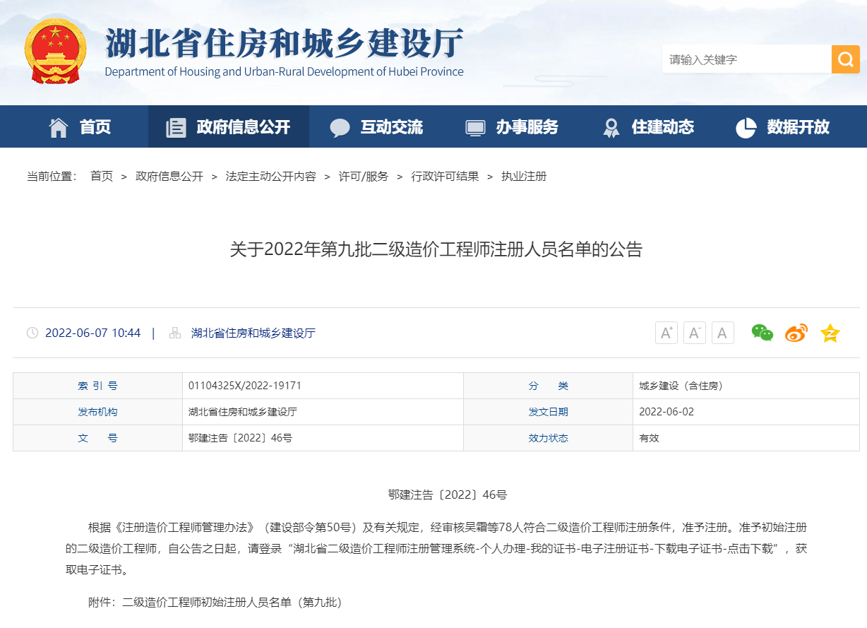Click the national emblem logo
The height and width of the screenshot is (628, 867).
click(56, 52)
